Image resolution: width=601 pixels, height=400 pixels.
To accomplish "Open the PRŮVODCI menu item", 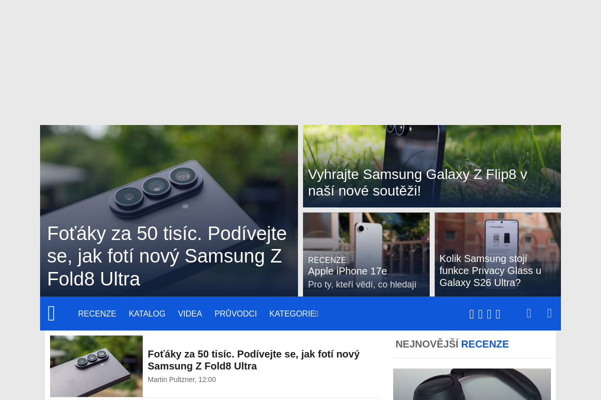I will point(235,313).
